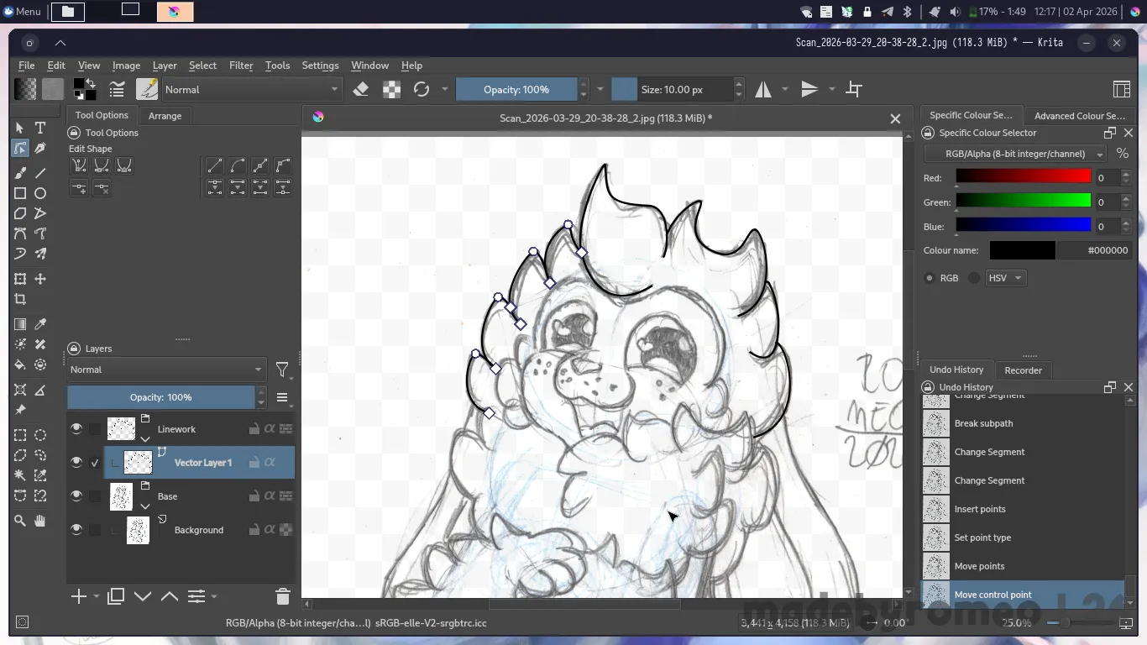
Task: Select the Crop tool
Action: click(20, 299)
